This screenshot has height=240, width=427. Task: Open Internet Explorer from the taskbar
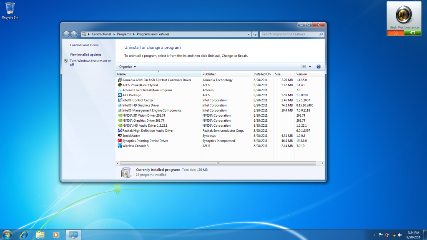[24, 235]
